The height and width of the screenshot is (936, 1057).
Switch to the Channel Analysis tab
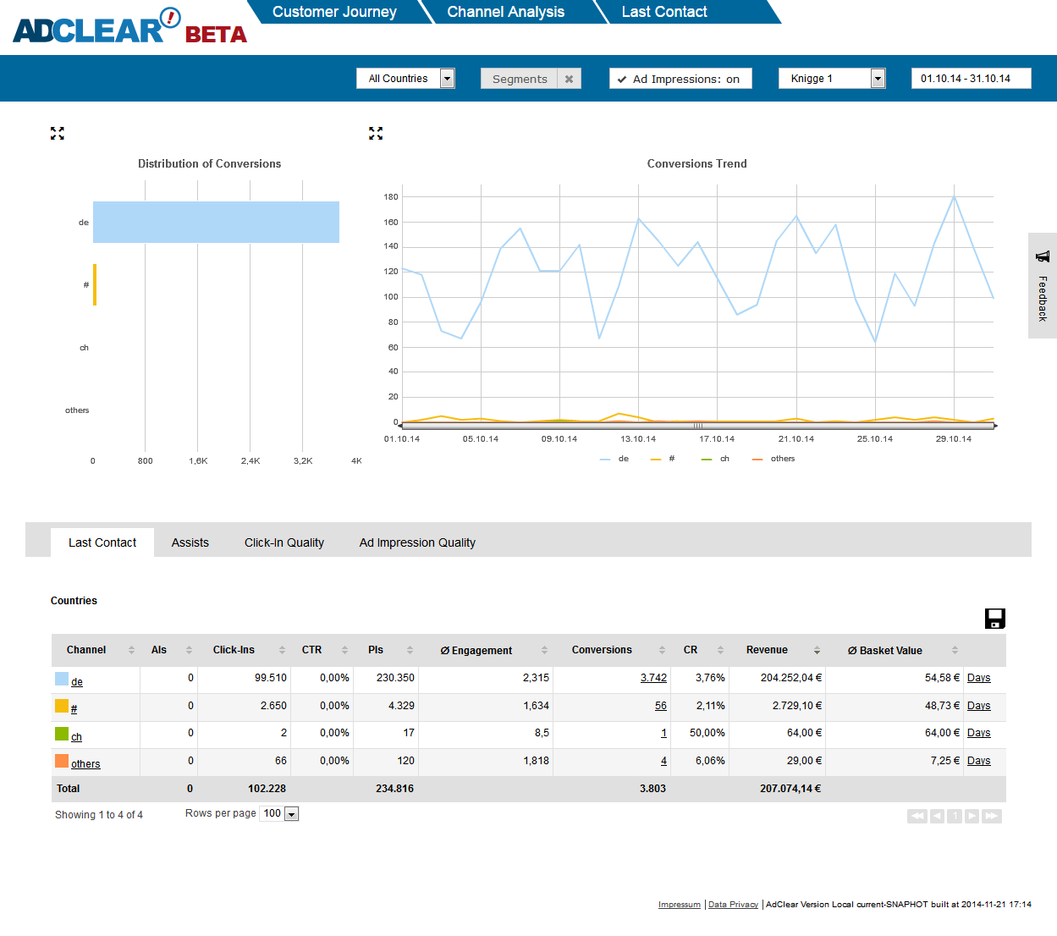(505, 12)
